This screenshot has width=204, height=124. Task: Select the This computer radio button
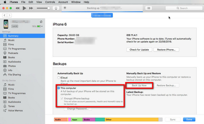pyautogui.click(x=59, y=88)
